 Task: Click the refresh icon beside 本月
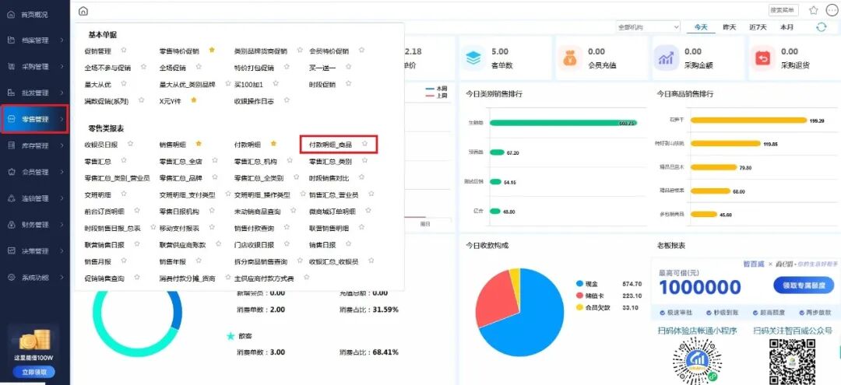coord(821,27)
